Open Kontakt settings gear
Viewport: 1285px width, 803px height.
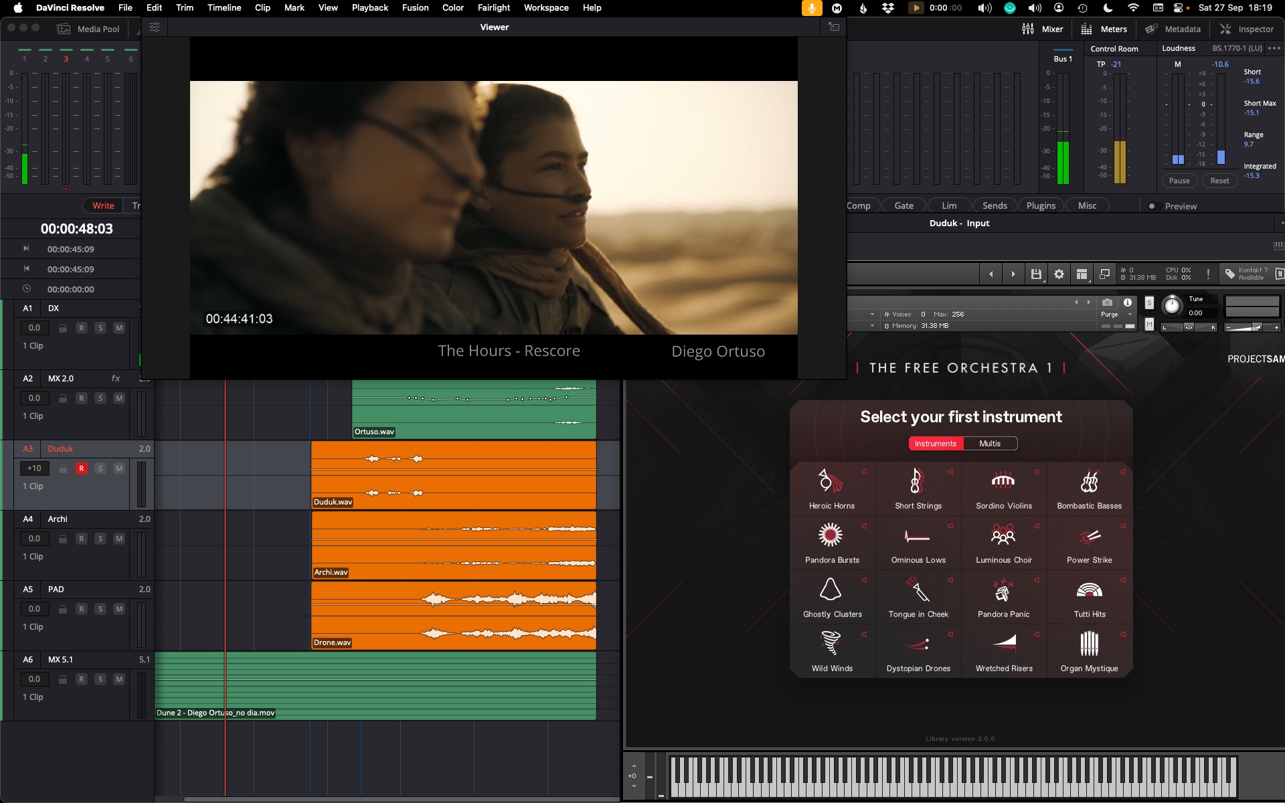(1059, 274)
